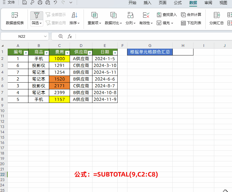This screenshot has width=232, height=192.
Task: Select cell with date 2024-6-6
Action: (105, 79)
